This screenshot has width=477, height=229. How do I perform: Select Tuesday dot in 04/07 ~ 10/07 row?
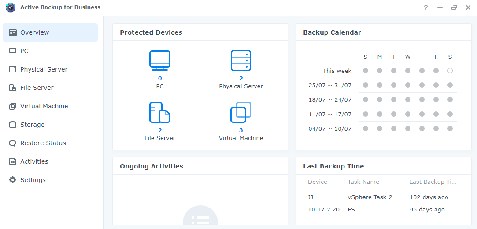[394, 129]
